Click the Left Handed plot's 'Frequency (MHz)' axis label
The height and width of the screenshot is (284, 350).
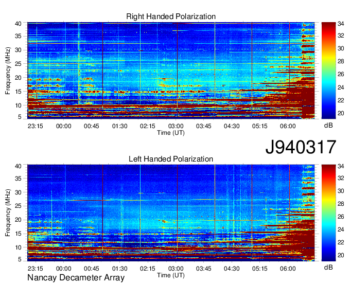[x=8, y=213]
